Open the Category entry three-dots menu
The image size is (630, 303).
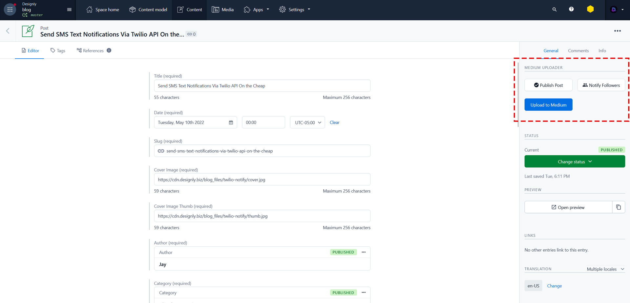pyautogui.click(x=364, y=293)
